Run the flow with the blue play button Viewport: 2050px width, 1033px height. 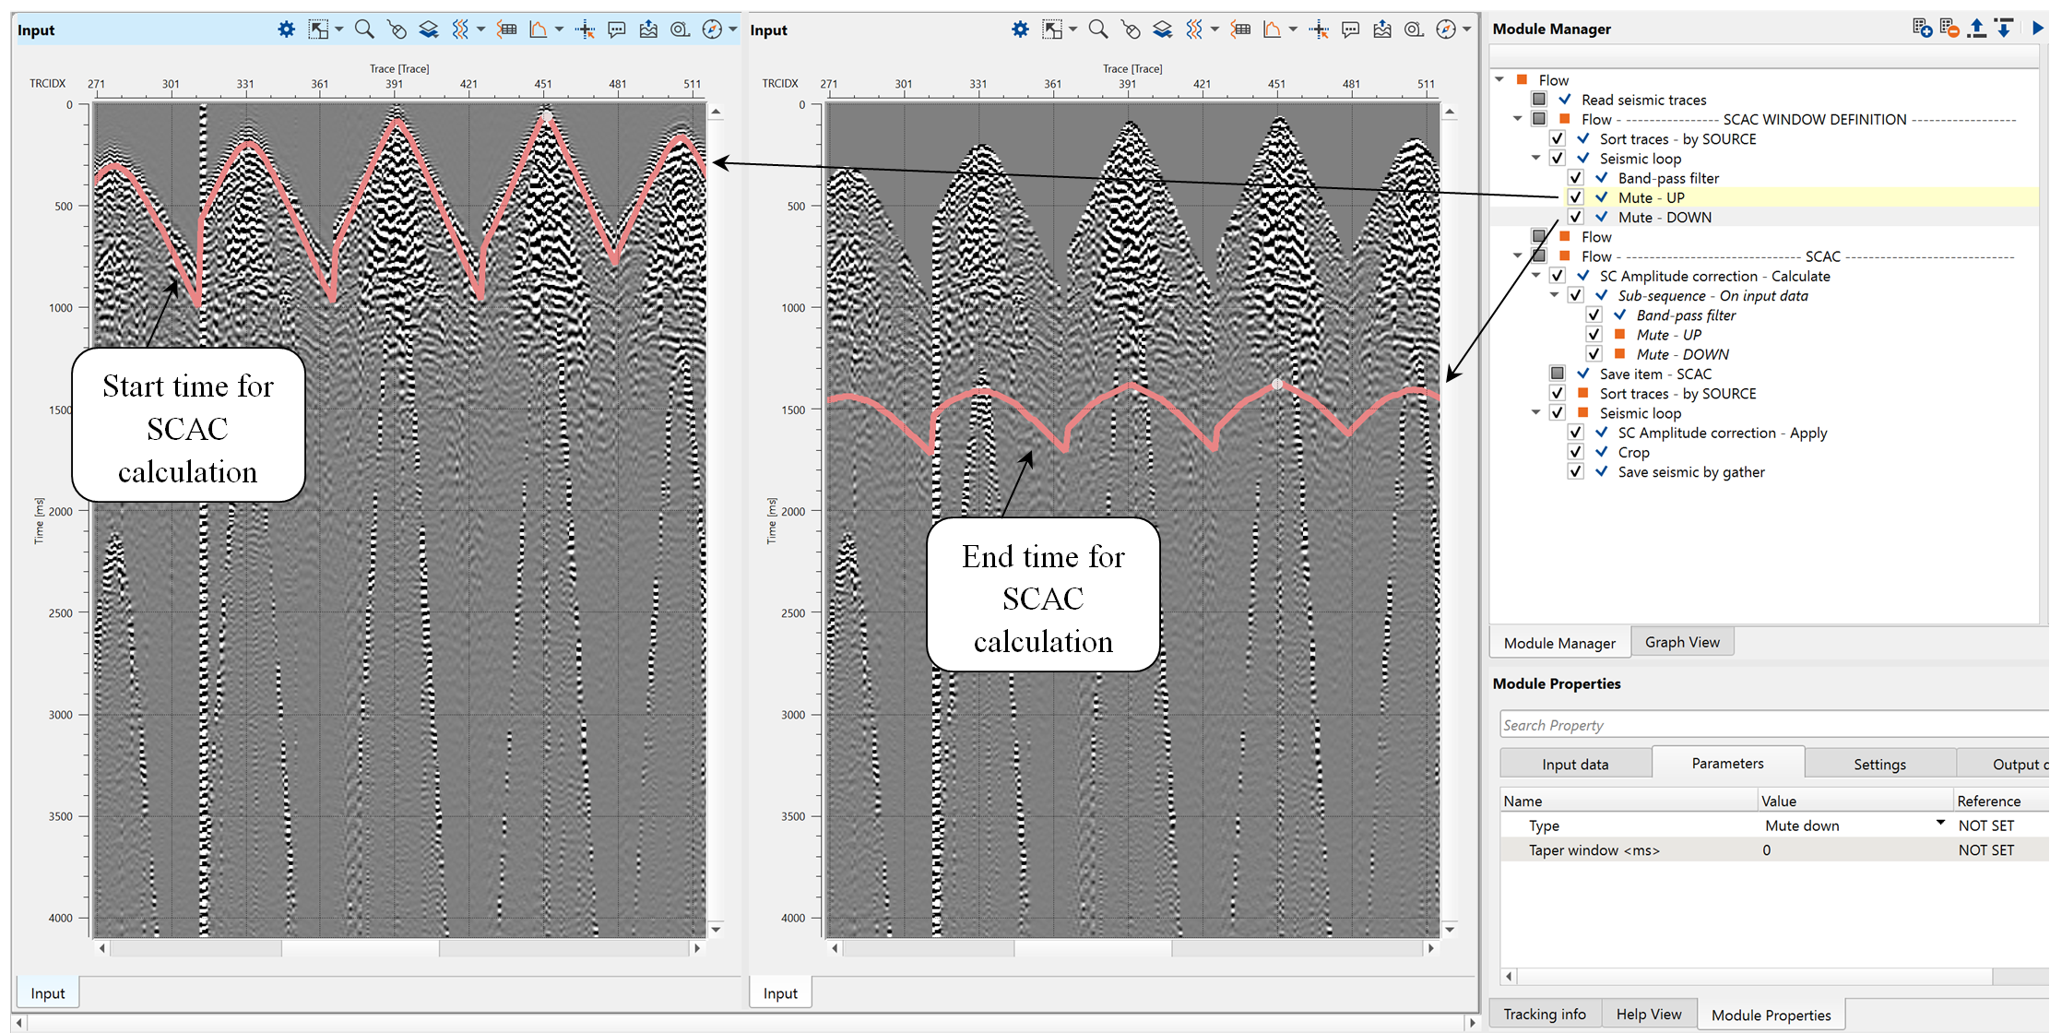click(x=2037, y=29)
